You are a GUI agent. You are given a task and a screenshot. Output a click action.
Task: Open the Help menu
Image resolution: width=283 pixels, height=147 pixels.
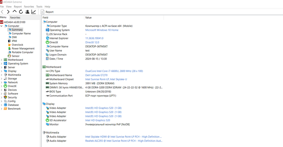48,7
